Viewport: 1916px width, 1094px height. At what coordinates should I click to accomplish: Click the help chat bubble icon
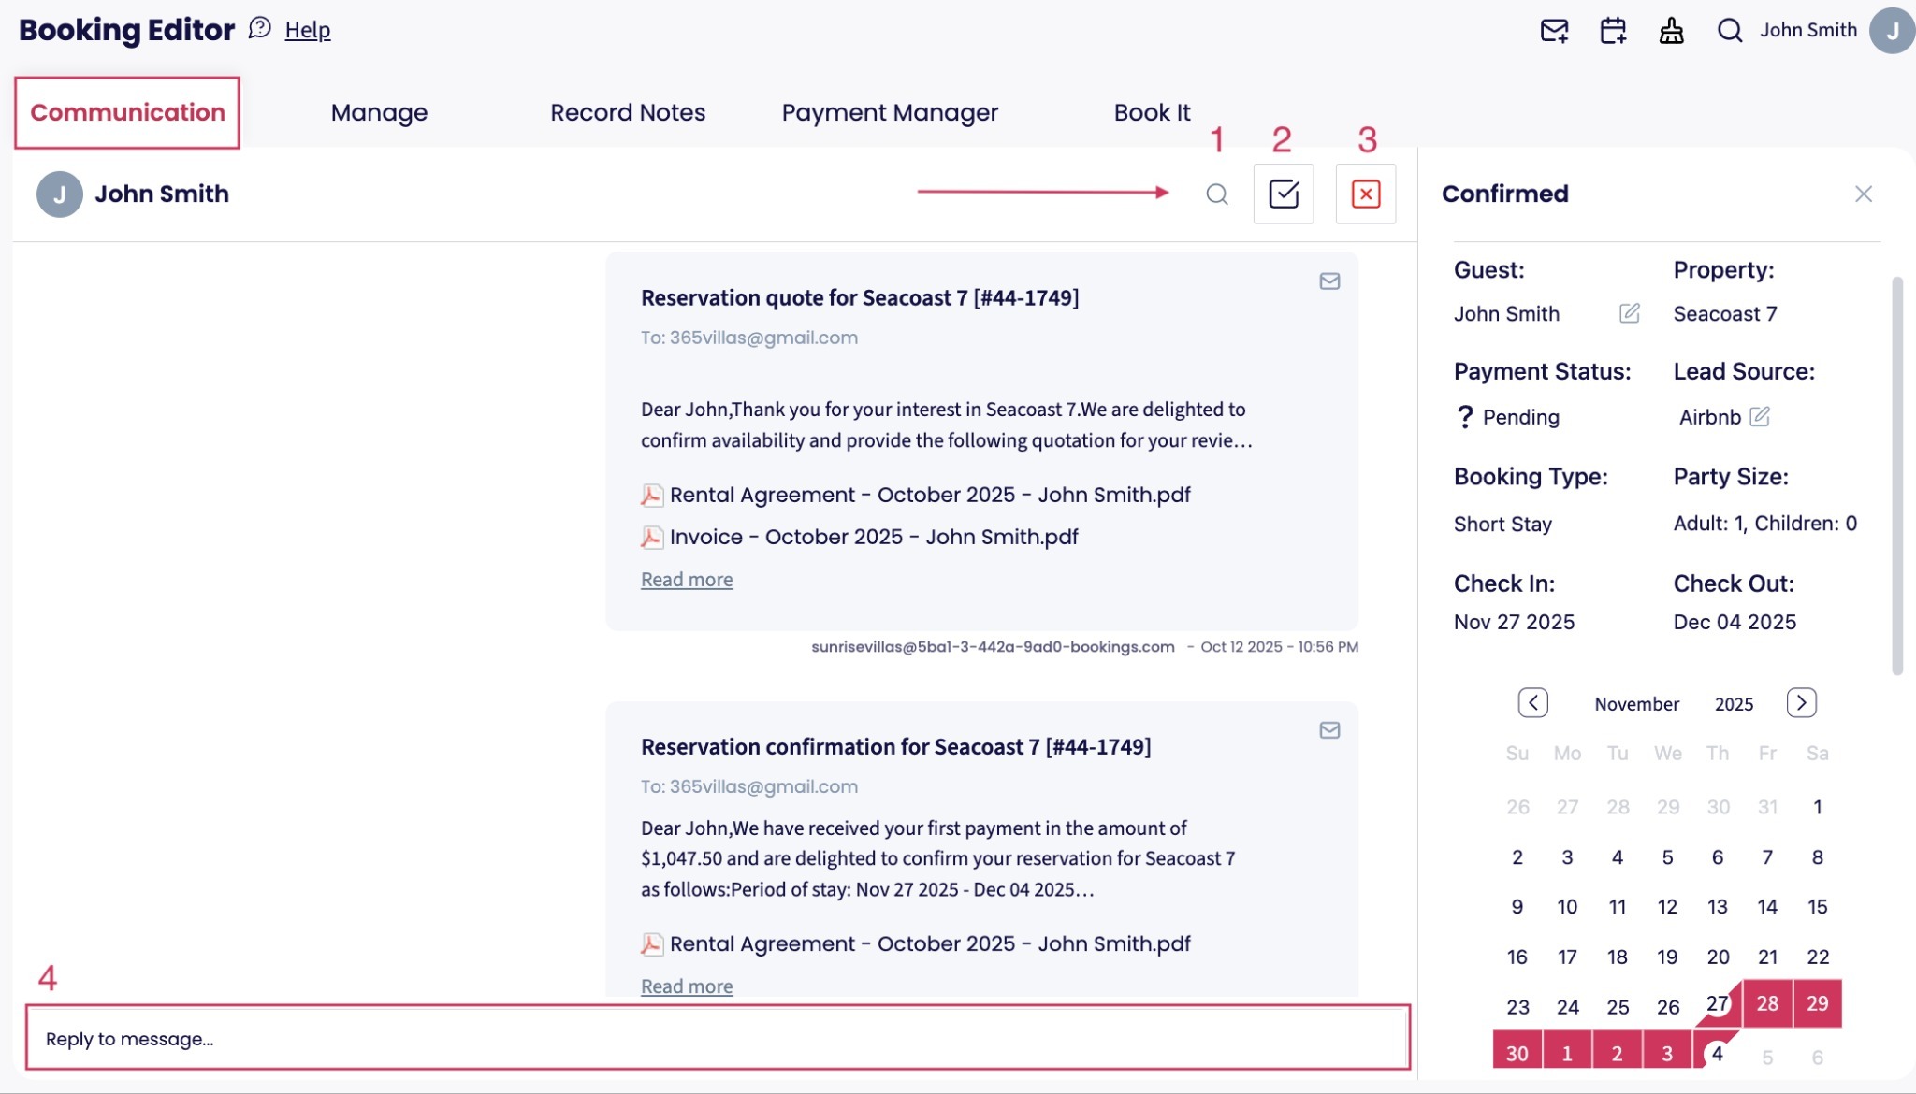pyautogui.click(x=259, y=28)
